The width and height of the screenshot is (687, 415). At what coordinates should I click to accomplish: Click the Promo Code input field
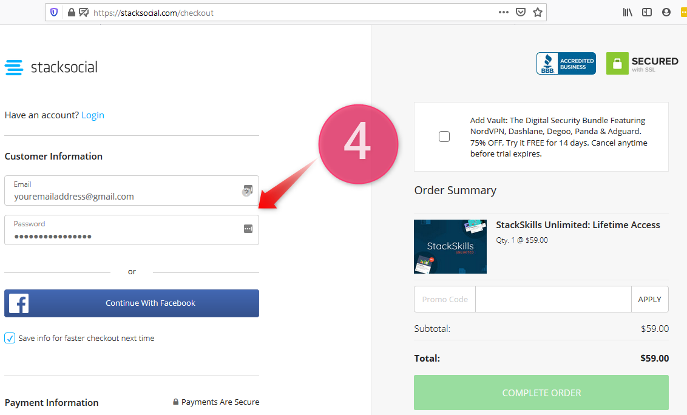[x=444, y=299]
